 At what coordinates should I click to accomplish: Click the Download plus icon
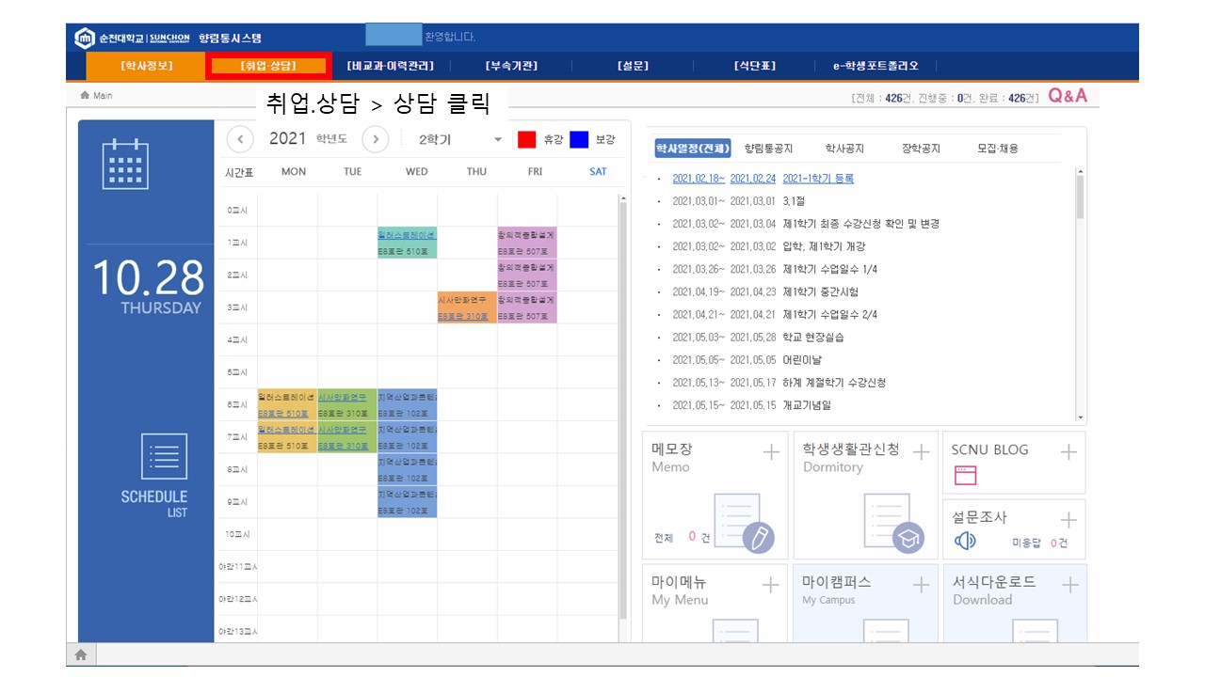[x=1069, y=585]
